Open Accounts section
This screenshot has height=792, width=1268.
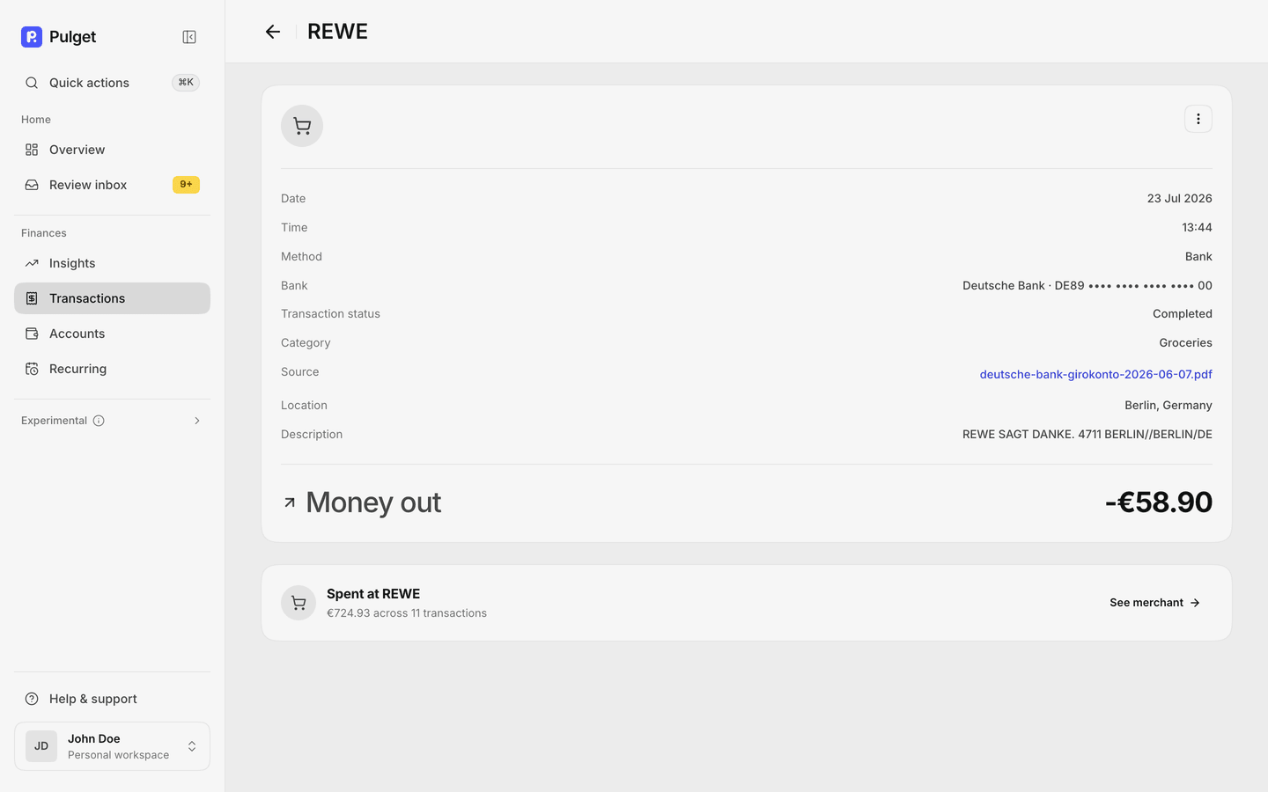[x=112, y=334]
